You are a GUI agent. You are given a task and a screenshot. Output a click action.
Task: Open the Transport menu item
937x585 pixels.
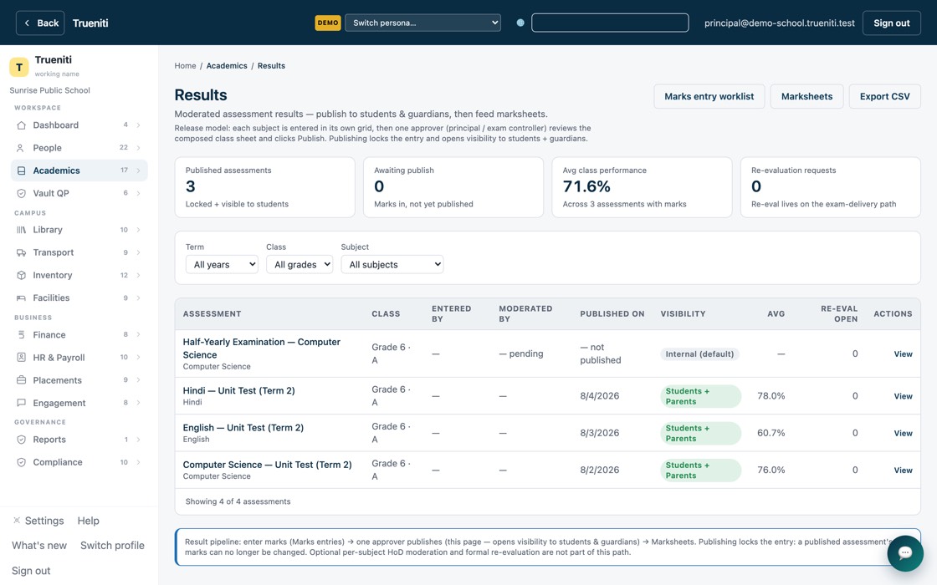click(x=79, y=252)
